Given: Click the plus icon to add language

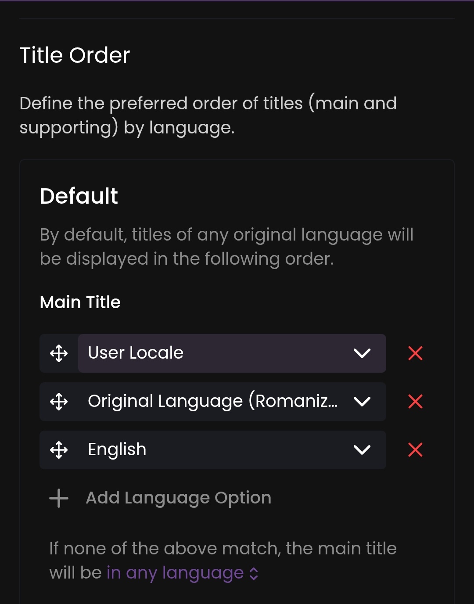Looking at the screenshot, I should click(59, 498).
